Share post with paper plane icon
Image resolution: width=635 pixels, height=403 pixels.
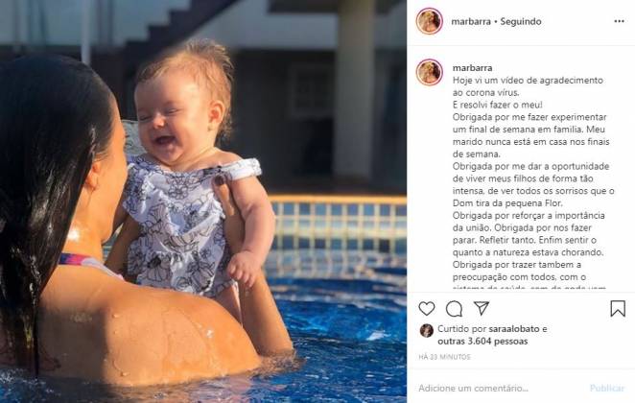coord(482,308)
